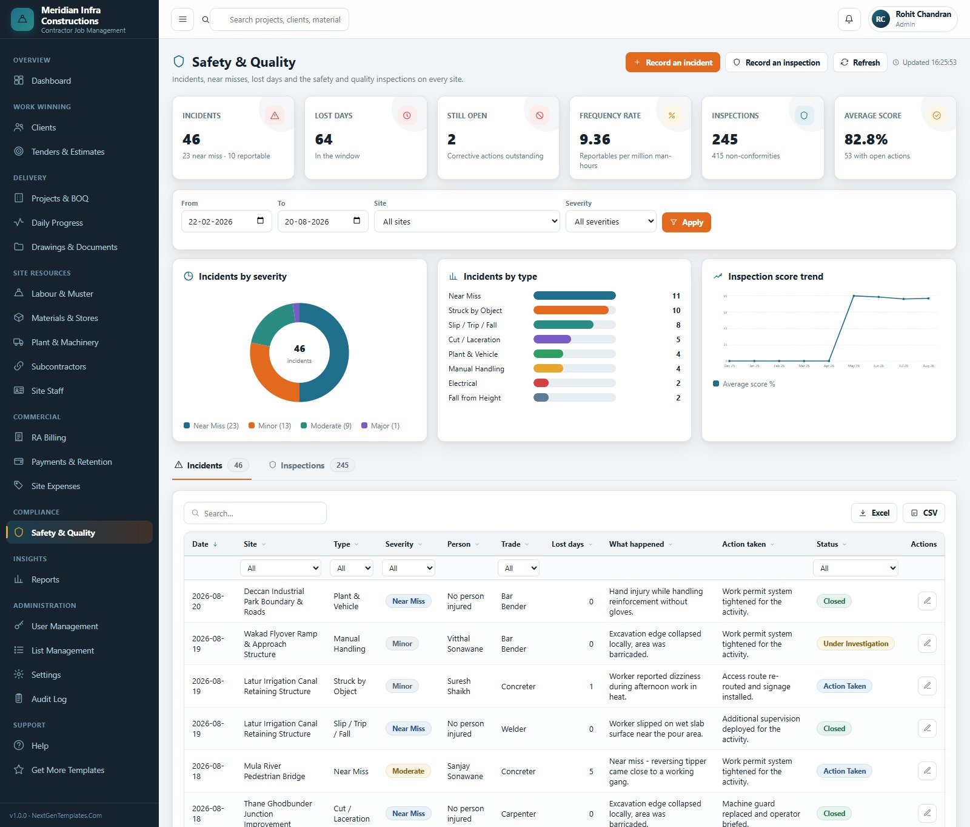Click the calendar icon in From date
The width and height of the screenshot is (970, 827).
[260, 221]
